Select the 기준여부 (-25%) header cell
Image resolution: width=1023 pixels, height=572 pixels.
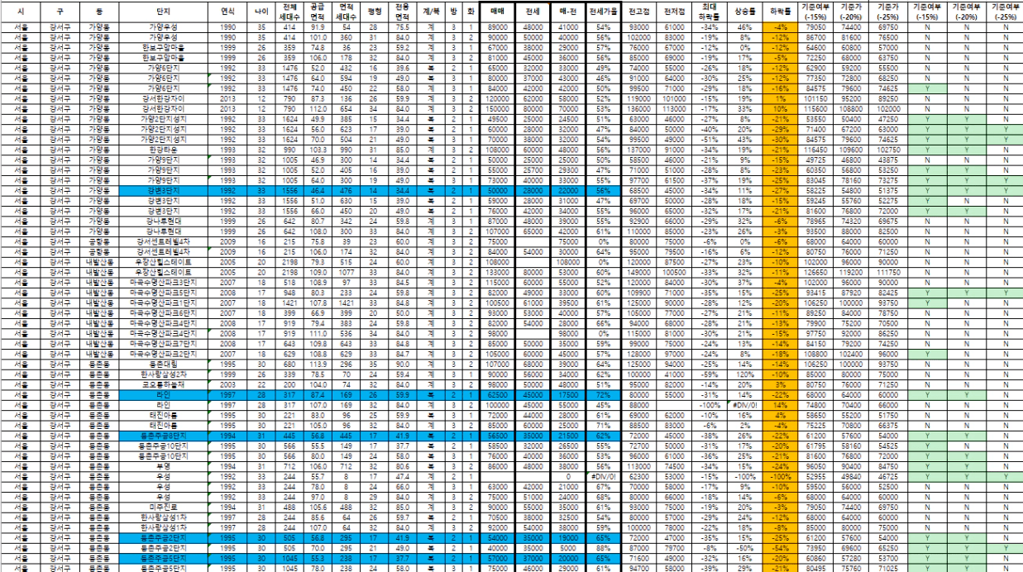pyautogui.click(x=1003, y=12)
